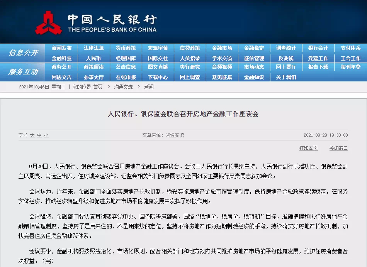
Task: Go to 关于我们 page
Action: click(x=286, y=77)
